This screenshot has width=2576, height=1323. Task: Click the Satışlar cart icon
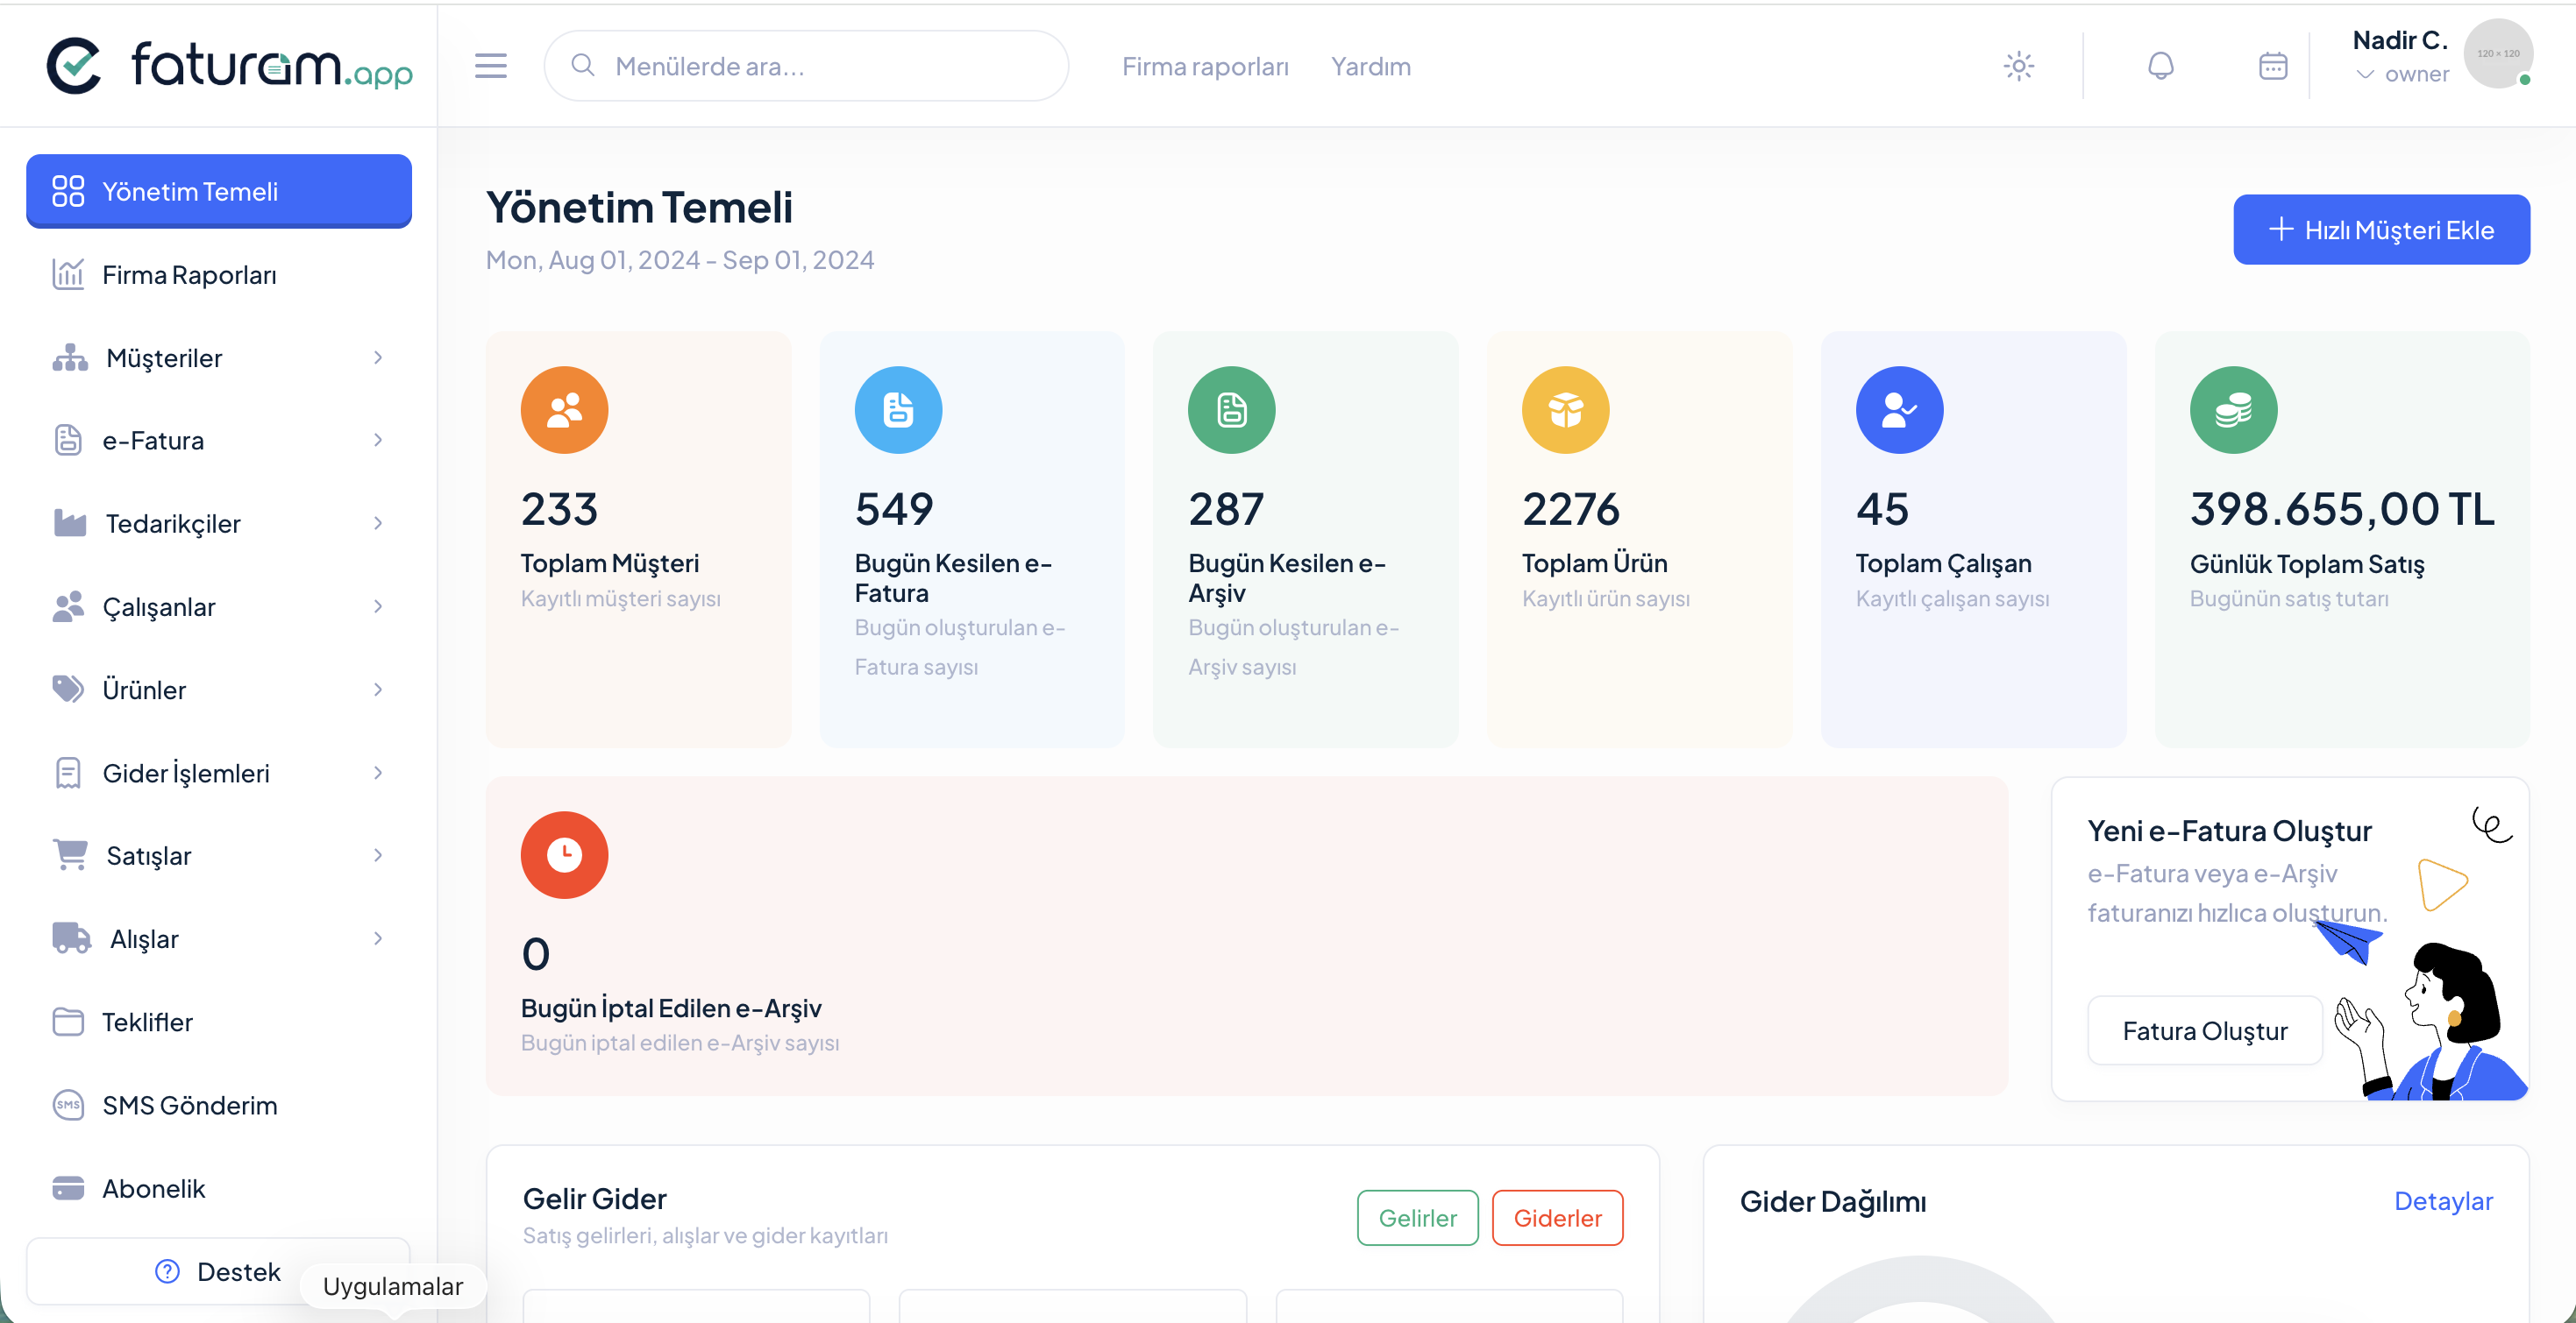(70, 855)
